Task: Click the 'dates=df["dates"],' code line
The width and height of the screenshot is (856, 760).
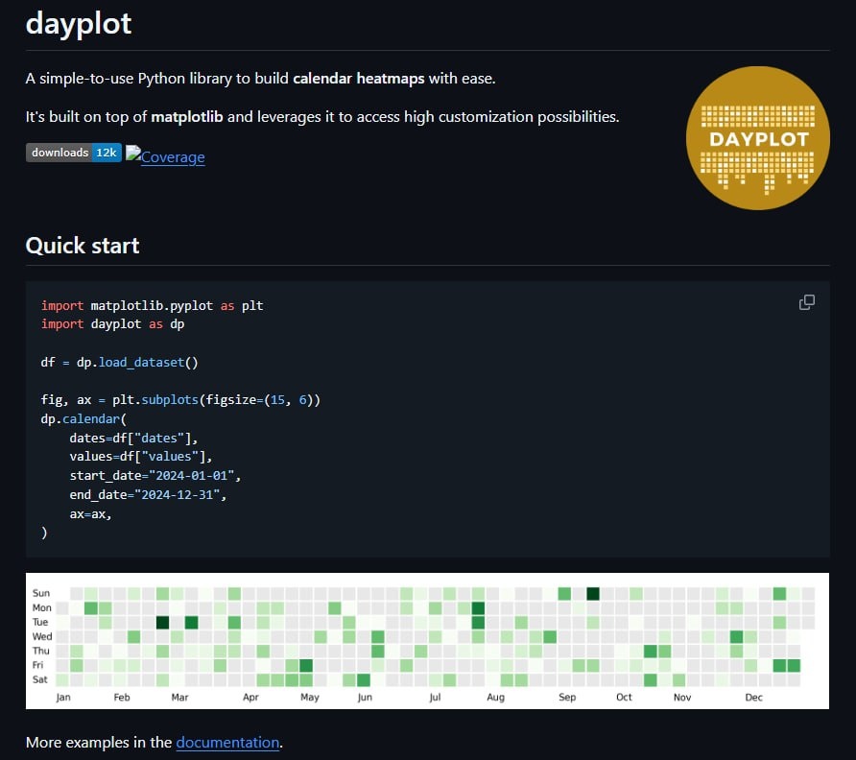Action: [x=133, y=438]
